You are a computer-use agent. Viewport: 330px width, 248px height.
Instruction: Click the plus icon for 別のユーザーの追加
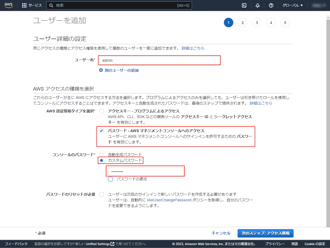(x=101, y=70)
